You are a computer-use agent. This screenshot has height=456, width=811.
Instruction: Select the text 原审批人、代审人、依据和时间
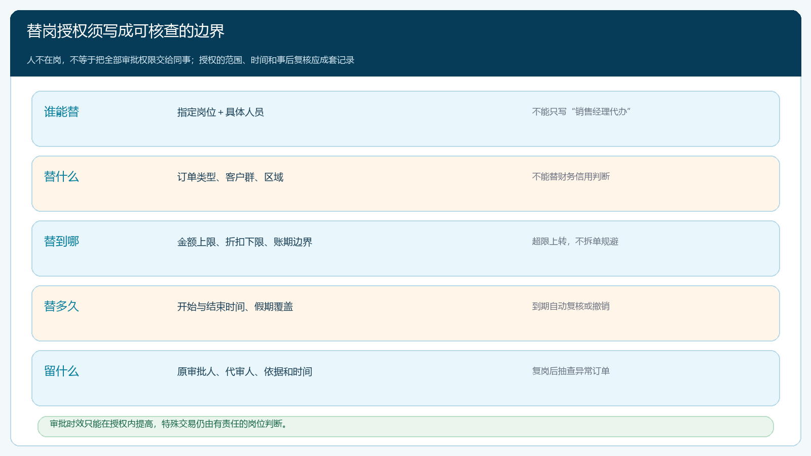245,371
